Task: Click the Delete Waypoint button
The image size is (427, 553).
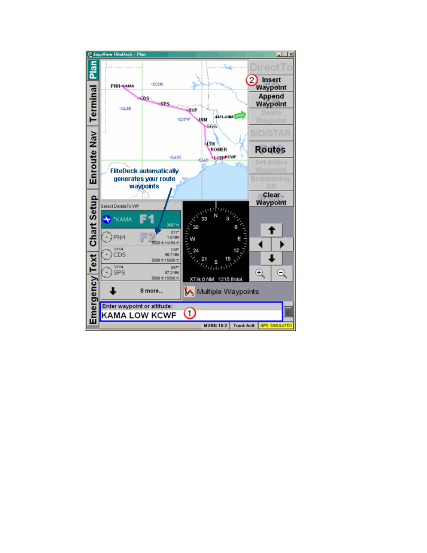Action: (x=271, y=116)
